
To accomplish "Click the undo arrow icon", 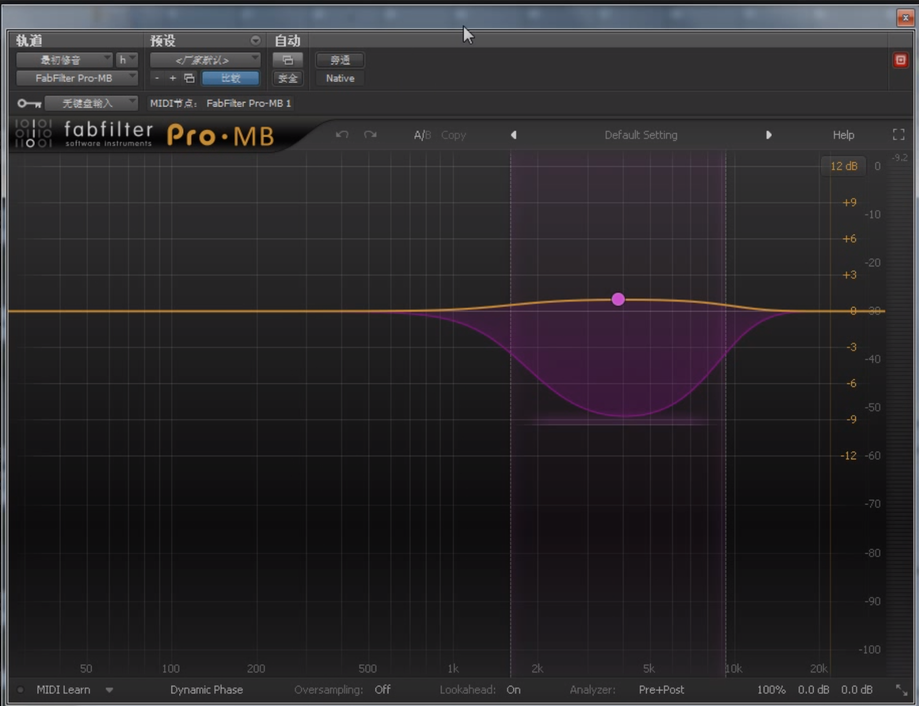I will (x=342, y=134).
